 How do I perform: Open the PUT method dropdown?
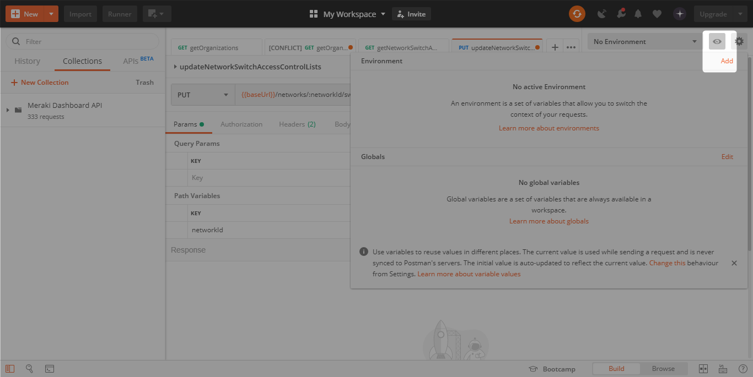[x=203, y=95]
